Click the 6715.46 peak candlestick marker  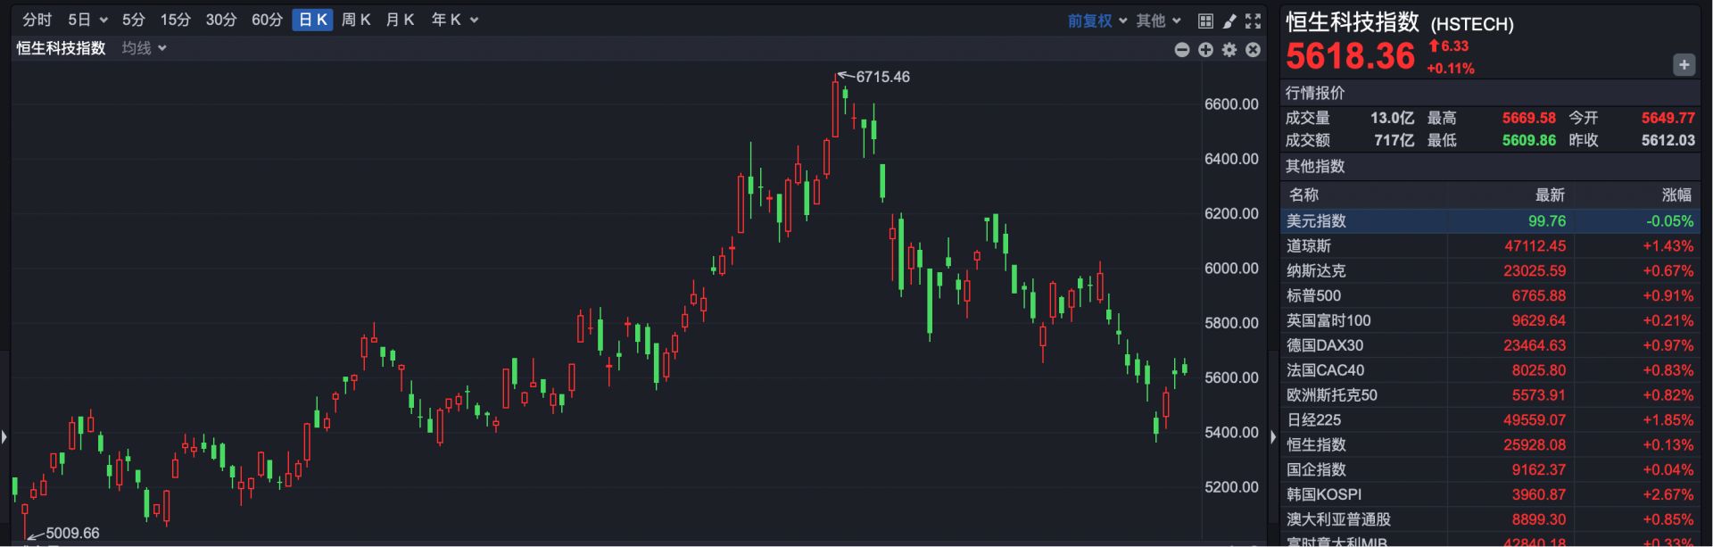tap(836, 107)
